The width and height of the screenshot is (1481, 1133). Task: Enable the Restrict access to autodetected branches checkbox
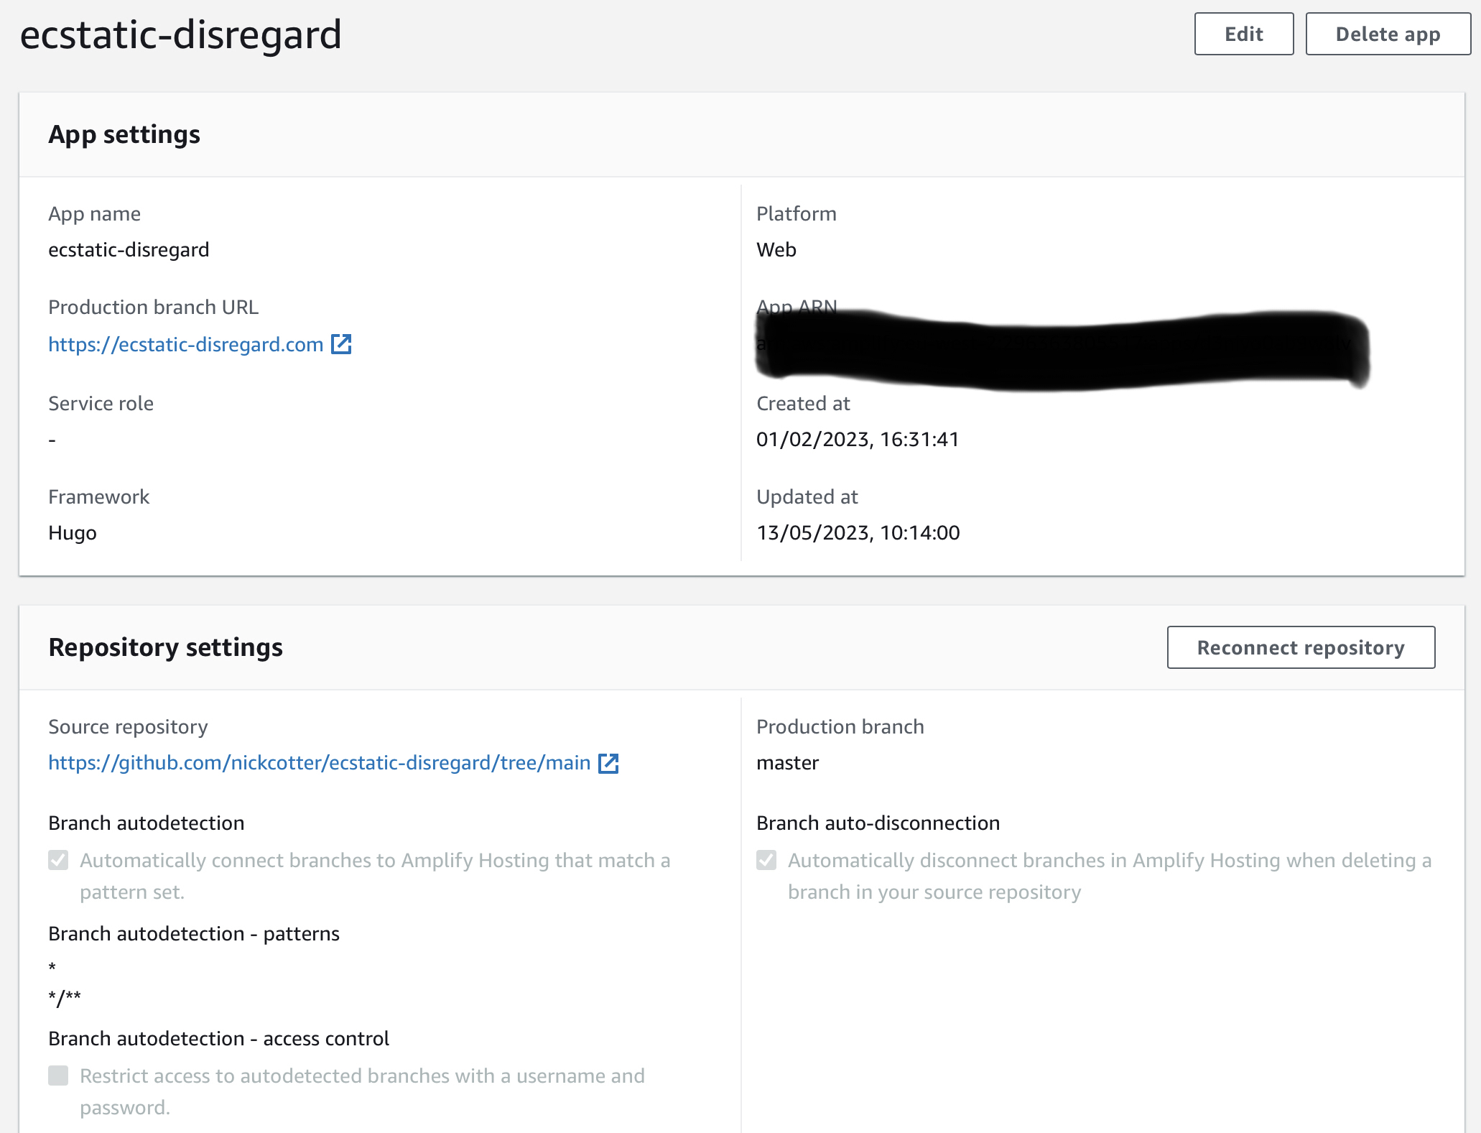point(58,1076)
